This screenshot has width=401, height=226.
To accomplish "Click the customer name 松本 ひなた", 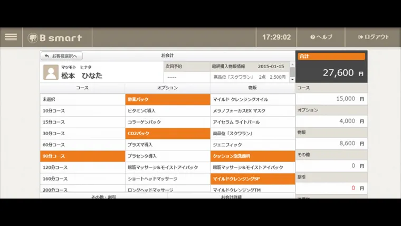I will coord(82,76).
